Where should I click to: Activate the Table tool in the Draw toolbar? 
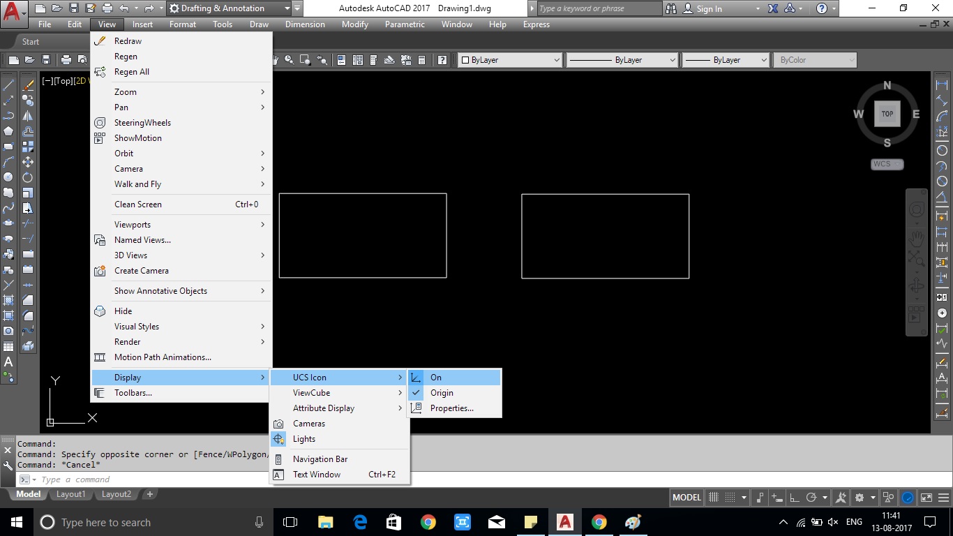coord(8,345)
